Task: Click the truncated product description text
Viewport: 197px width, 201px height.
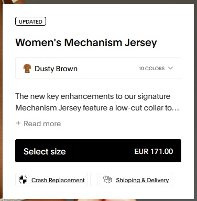Action: point(97,102)
